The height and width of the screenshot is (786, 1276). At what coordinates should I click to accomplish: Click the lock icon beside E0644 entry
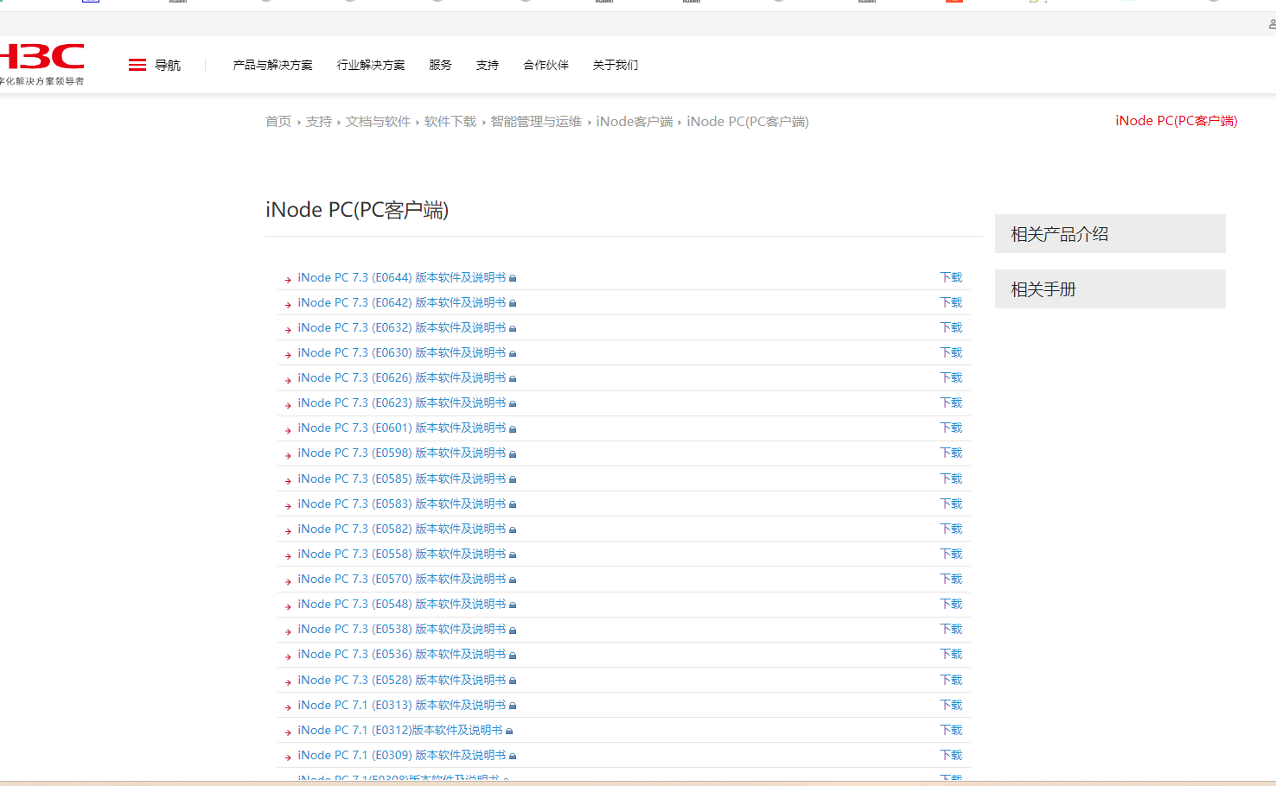[513, 278]
